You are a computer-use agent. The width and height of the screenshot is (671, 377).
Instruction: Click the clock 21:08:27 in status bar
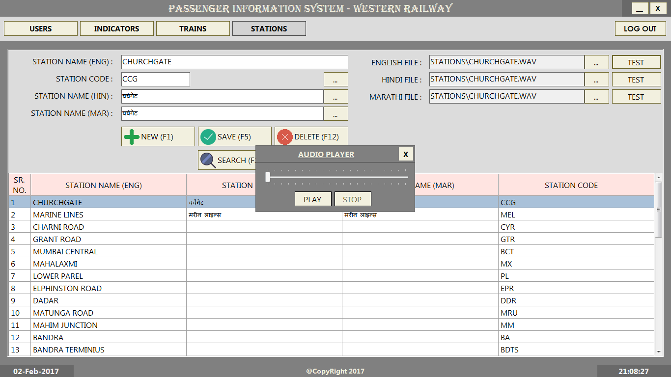[x=634, y=371]
